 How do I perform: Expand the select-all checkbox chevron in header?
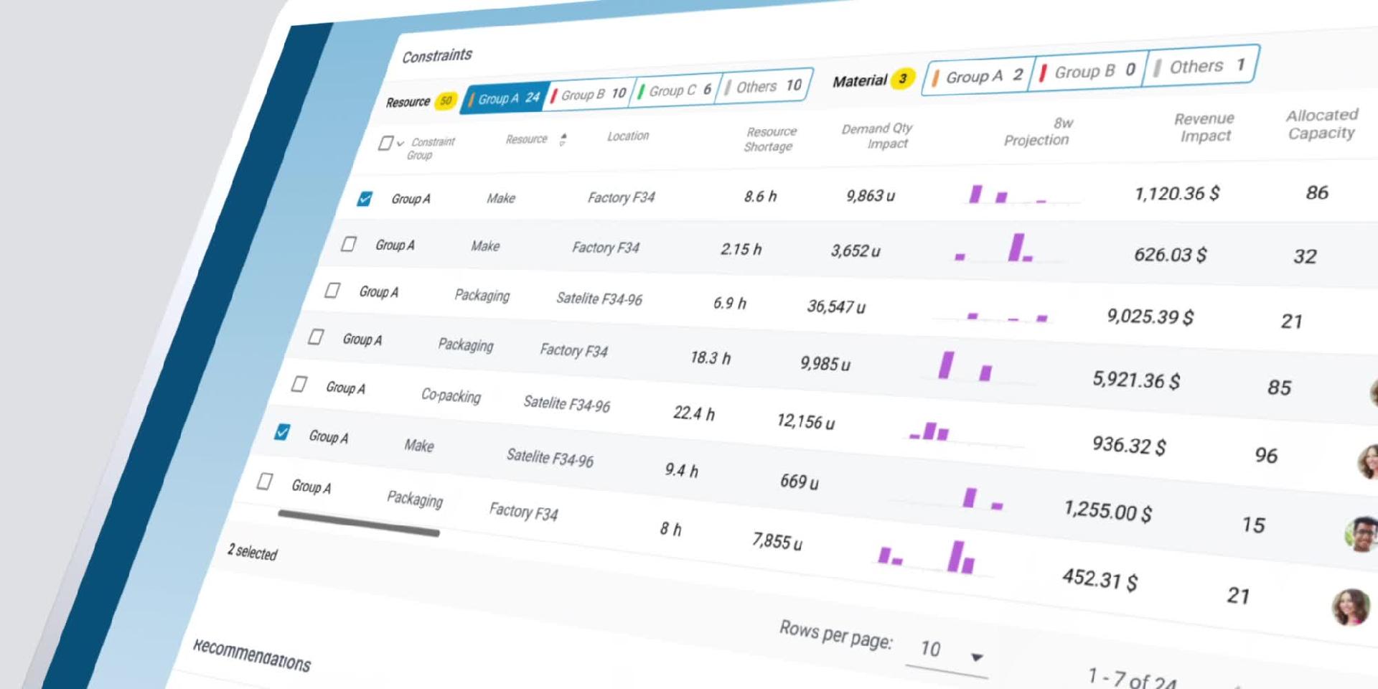pyautogui.click(x=400, y=144)
